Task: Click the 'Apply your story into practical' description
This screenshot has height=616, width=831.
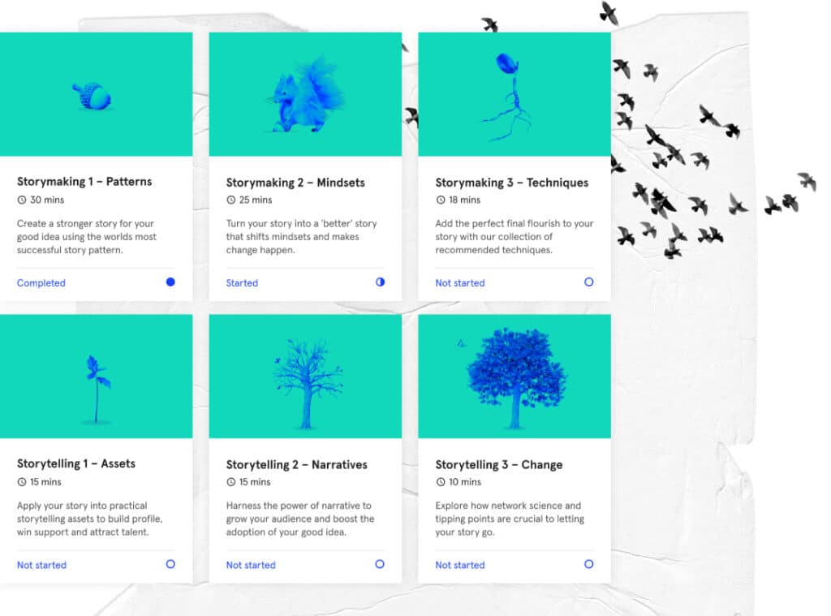Action: pyautogui.click(x=90, y=519)
